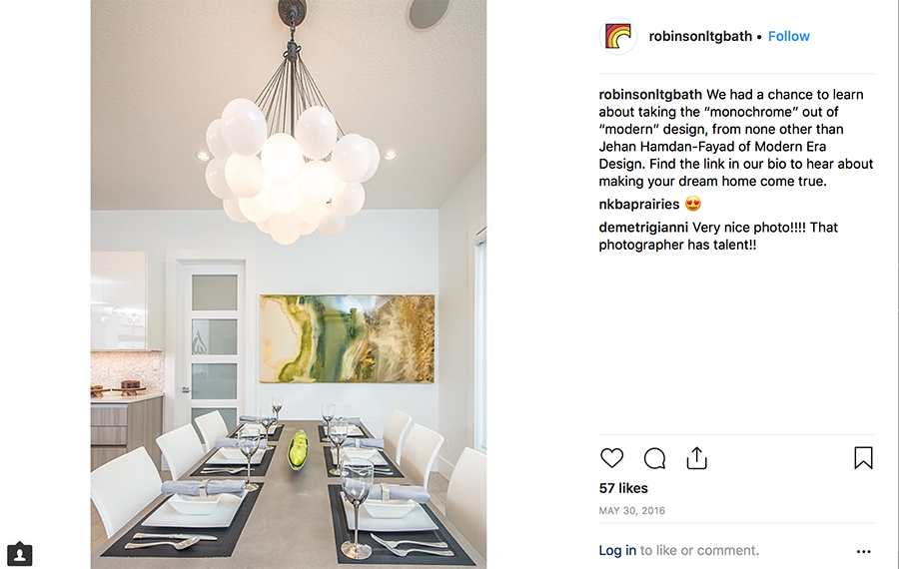Open comments via speech bubble icon

[654, 458]
